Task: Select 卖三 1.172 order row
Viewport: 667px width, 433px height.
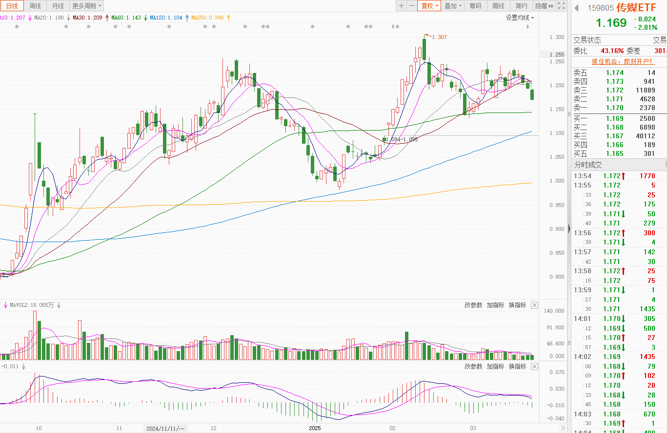Action: click(620, 90)
